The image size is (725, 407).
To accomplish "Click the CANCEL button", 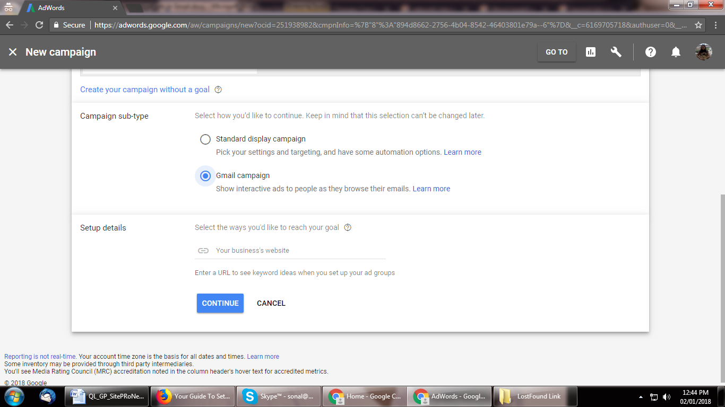I will (x=271, y=303).
